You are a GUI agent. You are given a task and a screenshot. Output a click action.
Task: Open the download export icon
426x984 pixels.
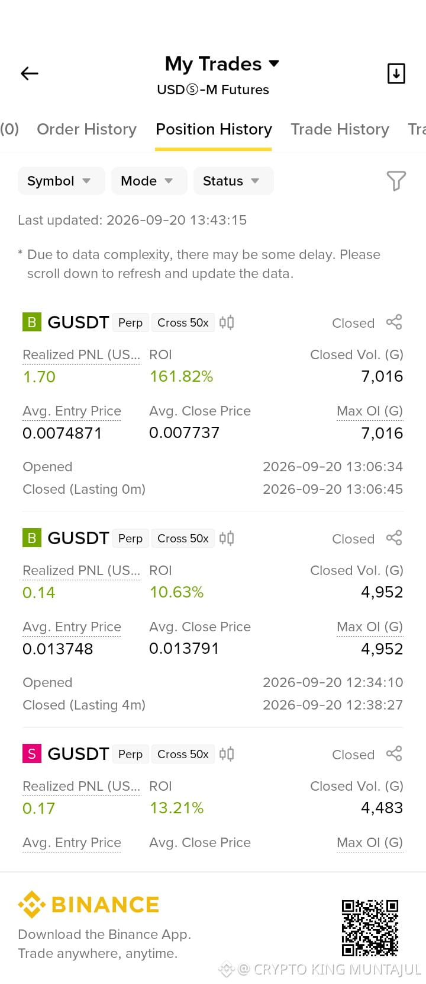point(396,74)
